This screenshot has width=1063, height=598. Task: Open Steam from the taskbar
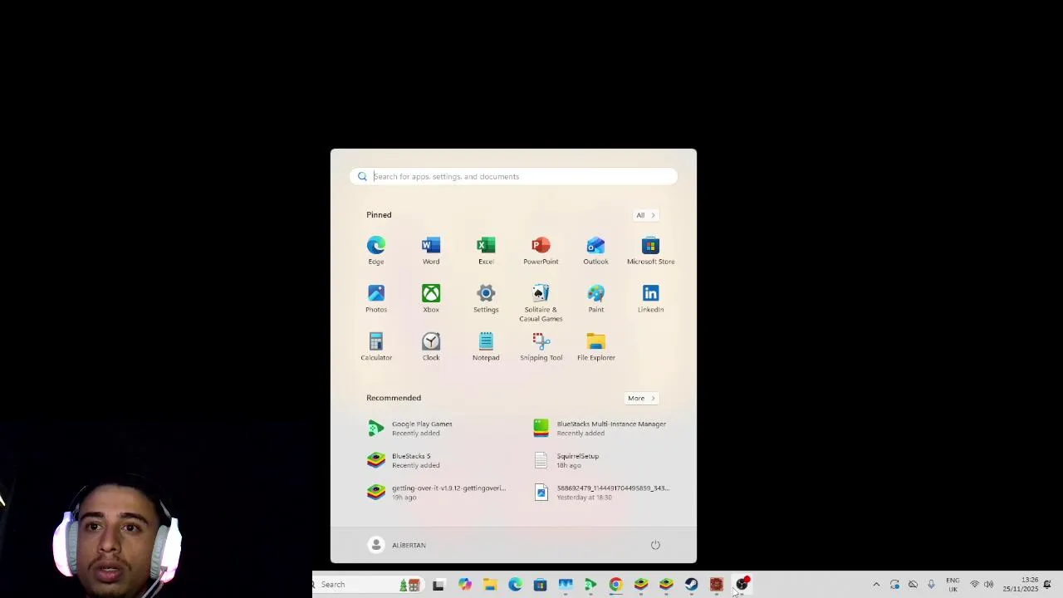[x=691, y=585]
